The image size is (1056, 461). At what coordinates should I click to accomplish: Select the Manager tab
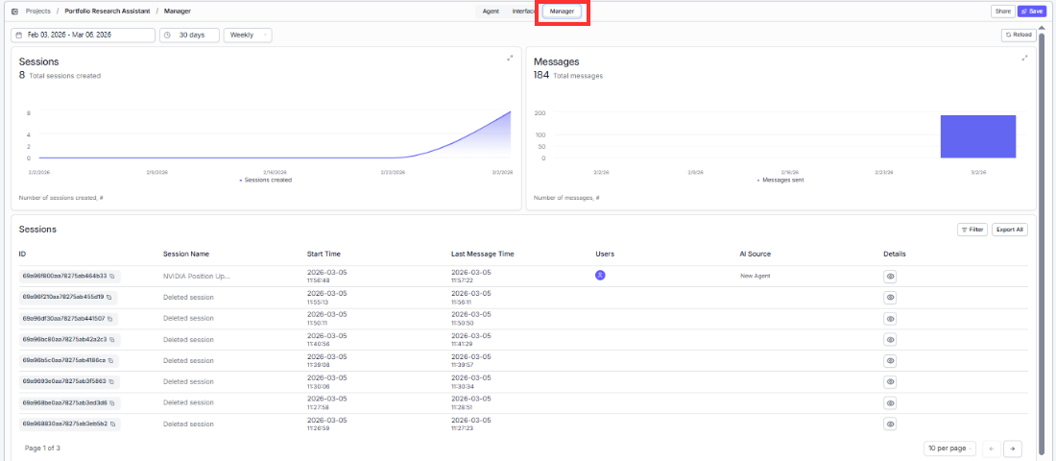[562, 12]
